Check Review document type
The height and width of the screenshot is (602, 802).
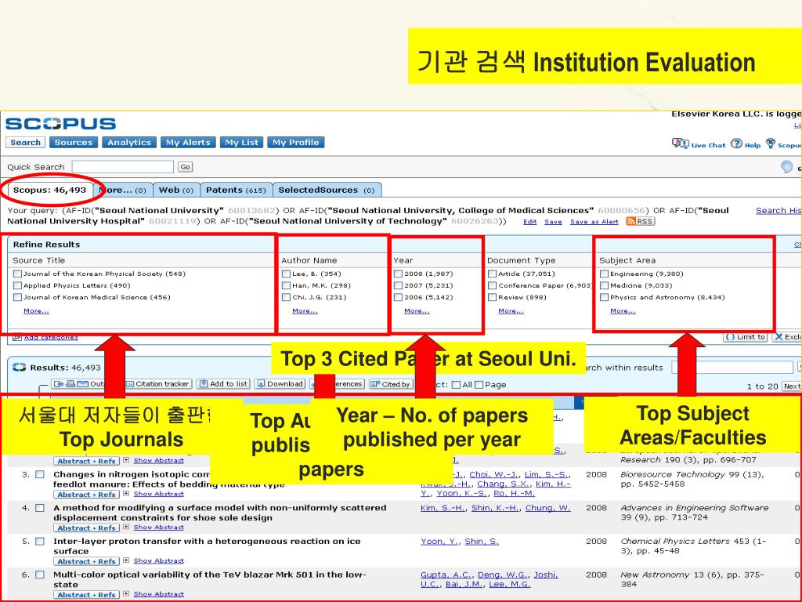click(492, 297)
